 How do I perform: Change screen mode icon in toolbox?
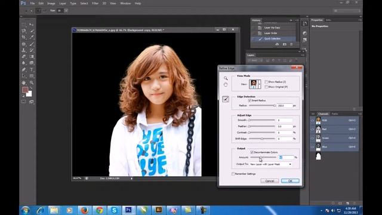coord(32,102)
